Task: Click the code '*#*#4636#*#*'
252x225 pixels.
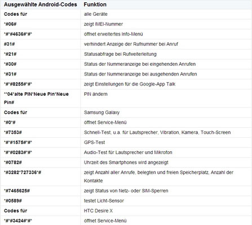Action: [x=18, y=34]
